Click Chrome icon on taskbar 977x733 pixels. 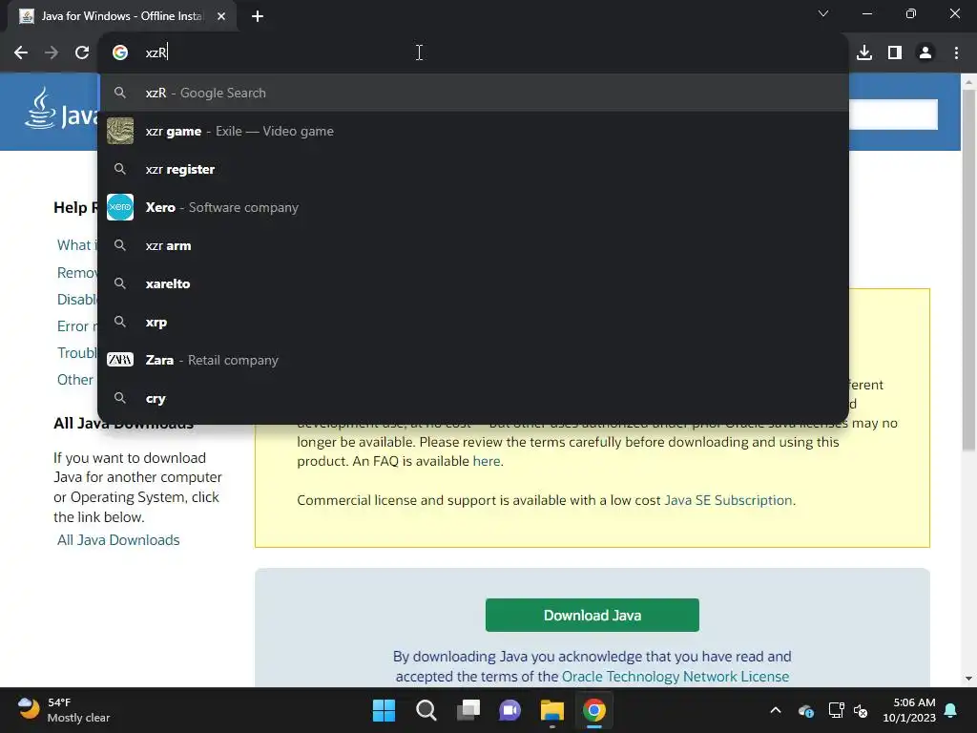pyautogui.click(x=593, y=710)
